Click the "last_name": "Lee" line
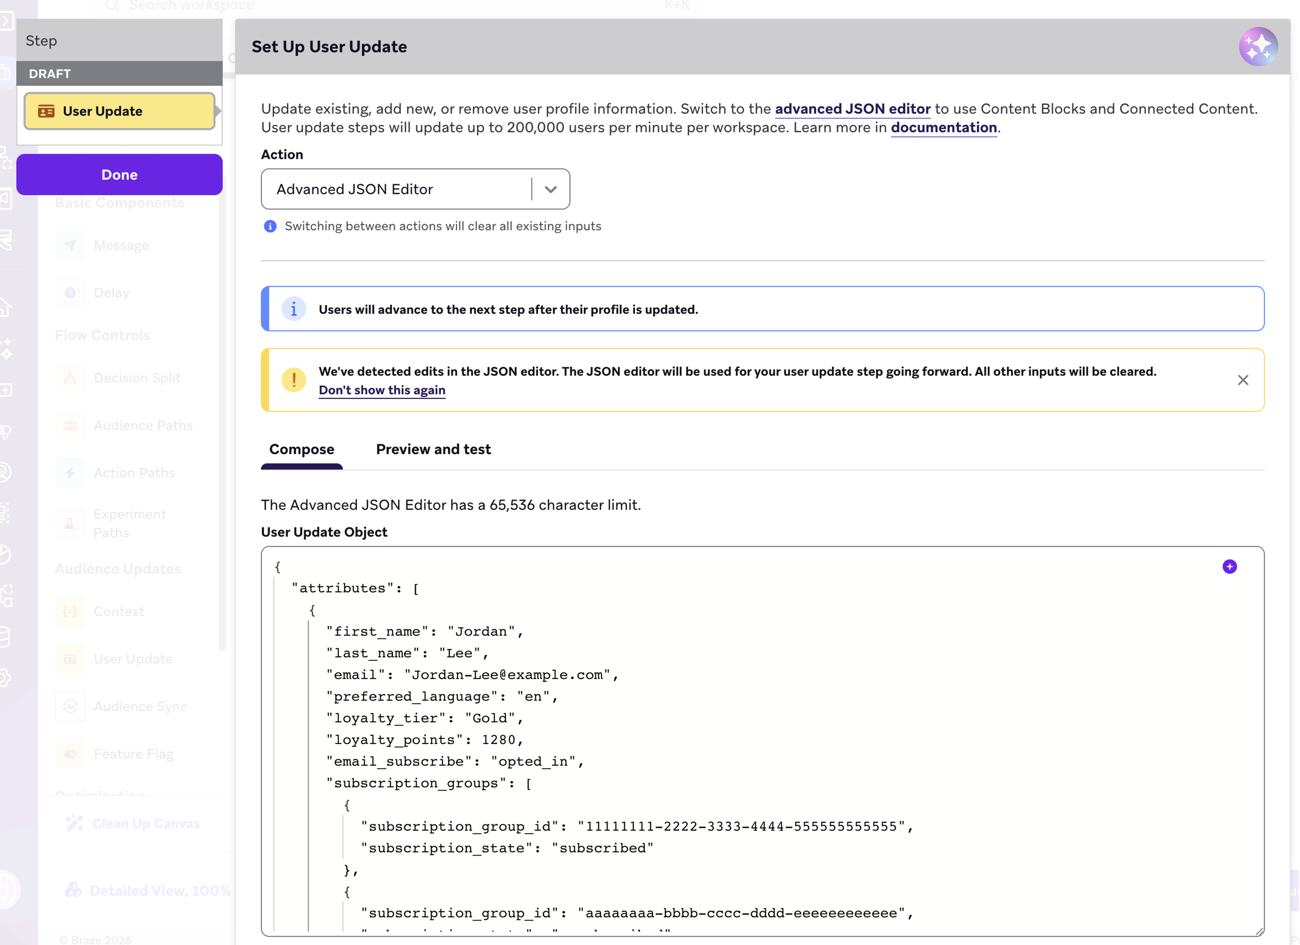1300x945 pixels. coord(407,653)
